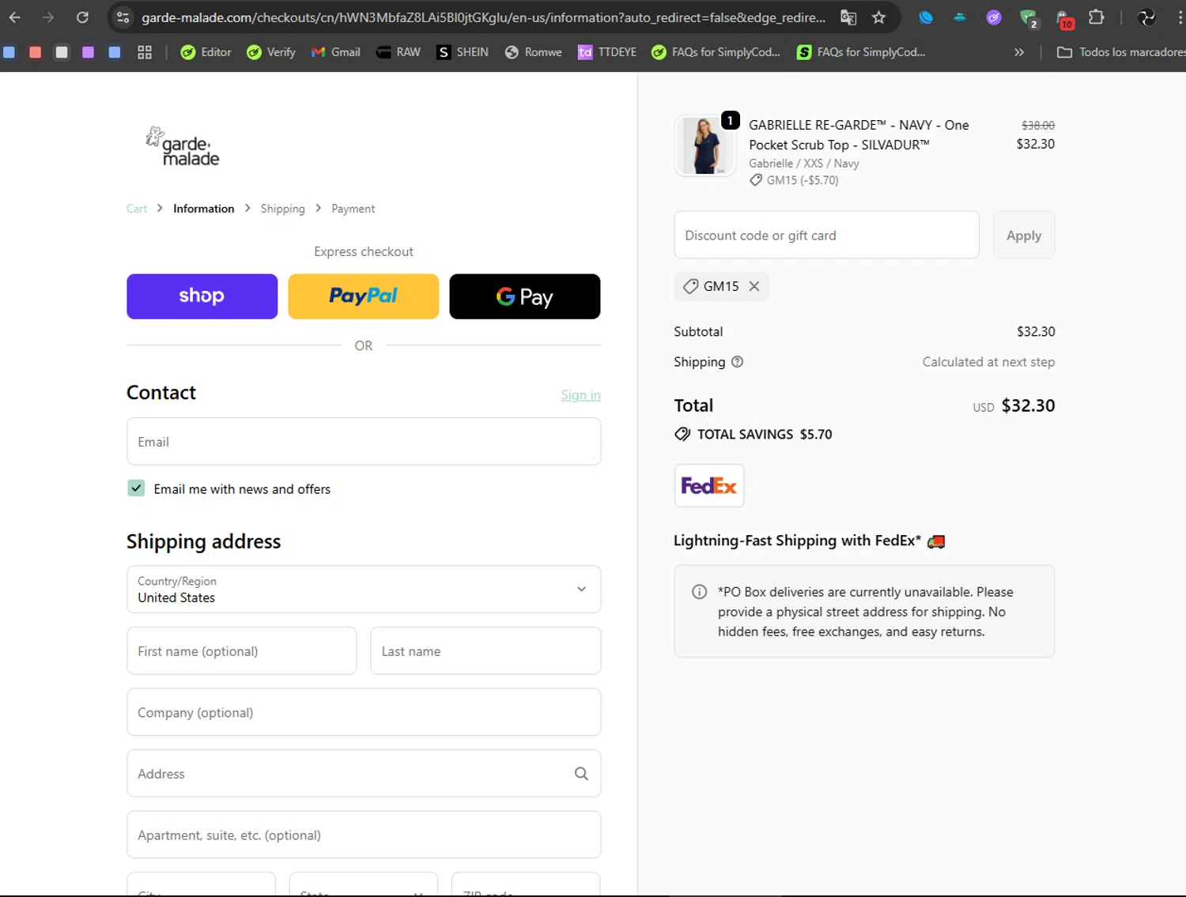The width and height of the screenshot is (1186, 897).
Task: Show more bookmarks with the double chevron
Action: [x=1019, y=52]
